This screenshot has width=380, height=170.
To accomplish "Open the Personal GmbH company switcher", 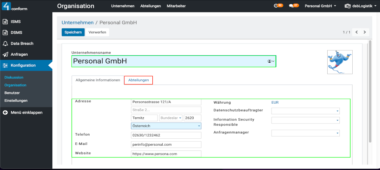I will coord(320,6).
